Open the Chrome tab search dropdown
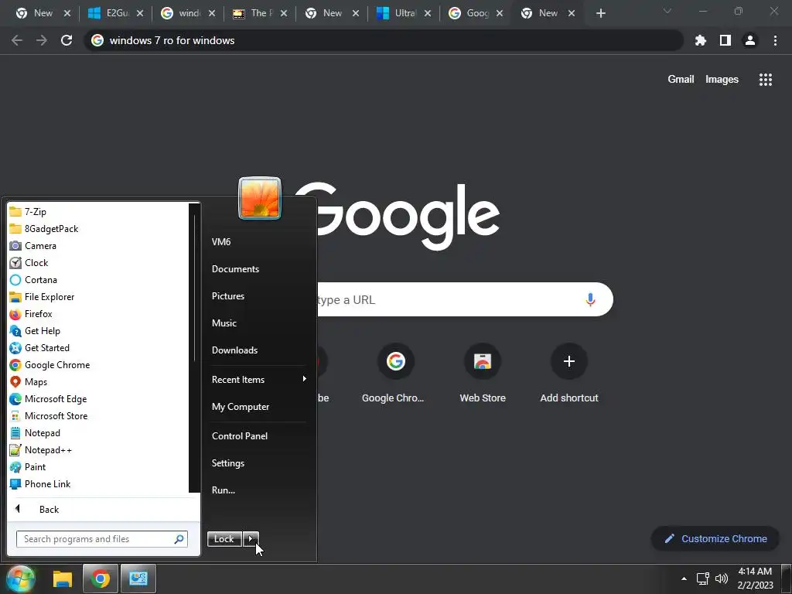 (x=667, y=11)
